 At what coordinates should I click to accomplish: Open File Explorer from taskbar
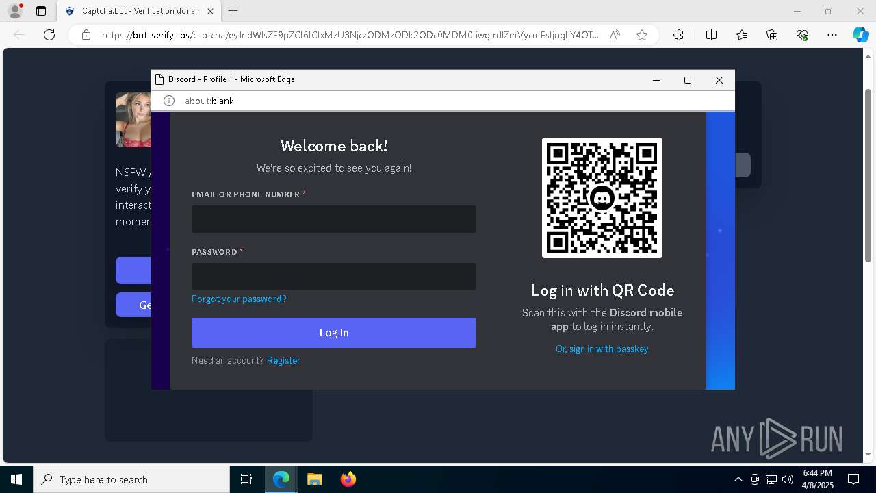314,479
